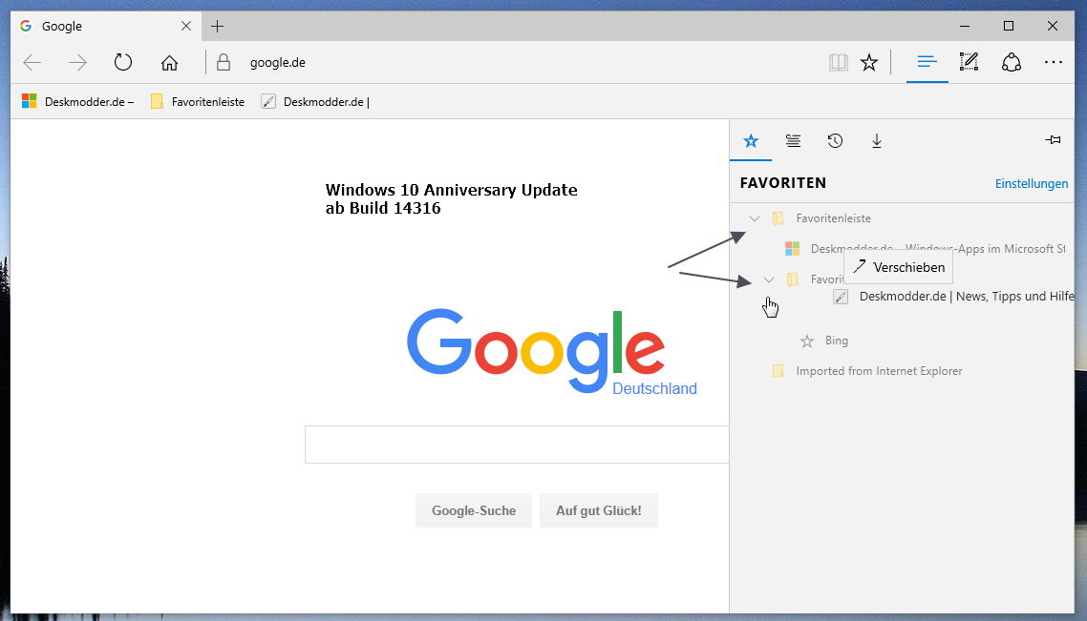Click the Google-Suche button
This screenshot has height=621, width=1087.
click(474, 510)
